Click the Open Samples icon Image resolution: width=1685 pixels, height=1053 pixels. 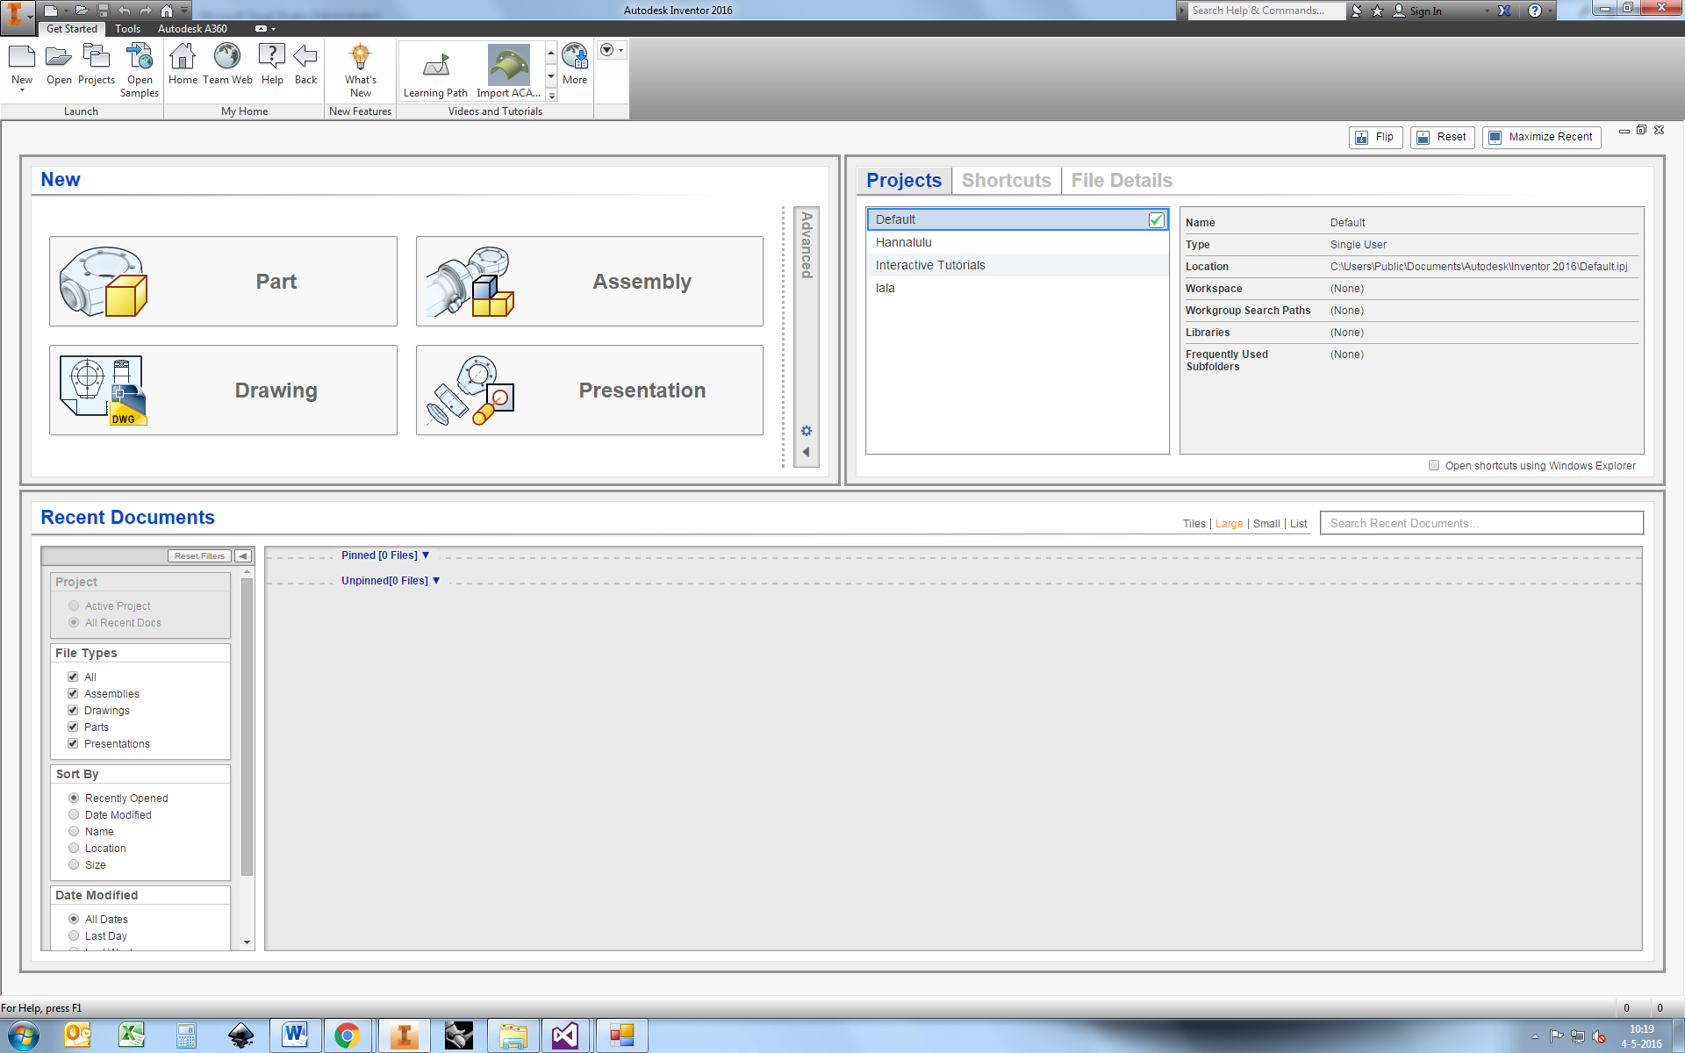point(140,58)
